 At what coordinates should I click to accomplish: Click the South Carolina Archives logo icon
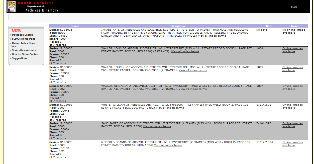(x=12, y=6)
